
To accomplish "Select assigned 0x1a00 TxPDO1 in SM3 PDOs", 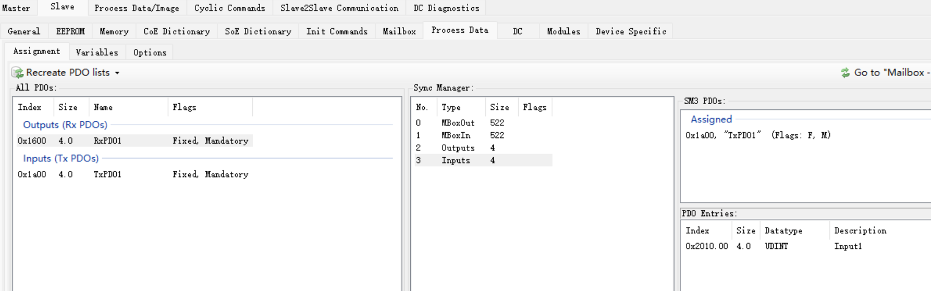I will [x=757, y=135].
